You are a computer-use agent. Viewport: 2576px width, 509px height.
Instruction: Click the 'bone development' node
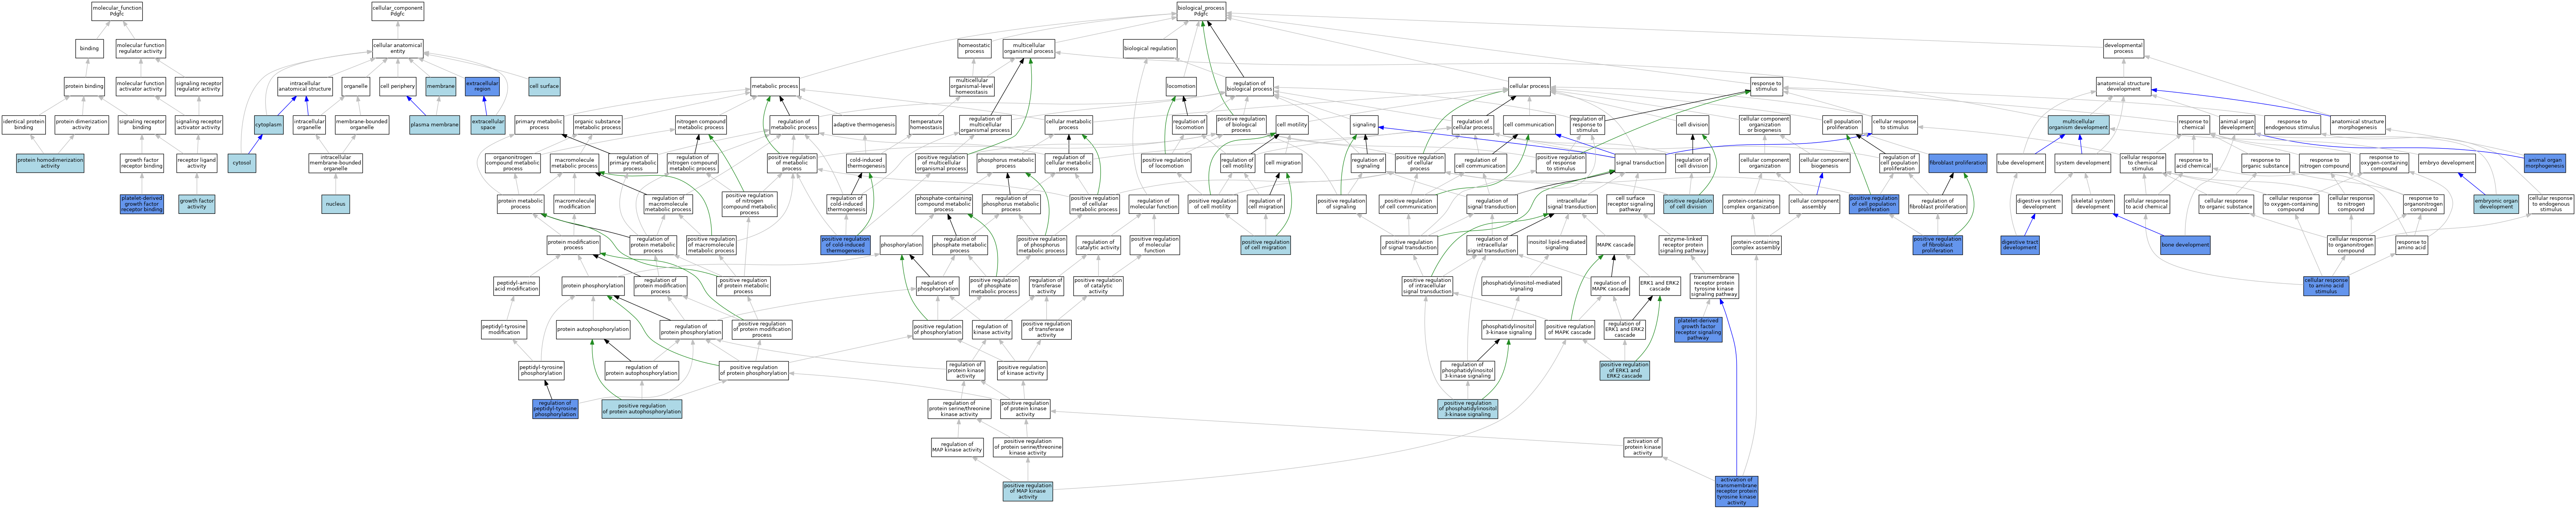2185,245
